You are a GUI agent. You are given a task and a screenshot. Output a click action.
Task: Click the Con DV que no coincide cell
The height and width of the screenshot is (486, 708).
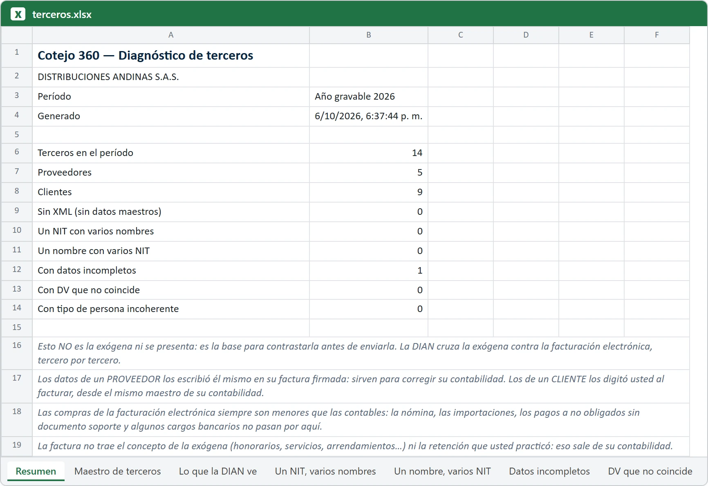click(171, 290)
